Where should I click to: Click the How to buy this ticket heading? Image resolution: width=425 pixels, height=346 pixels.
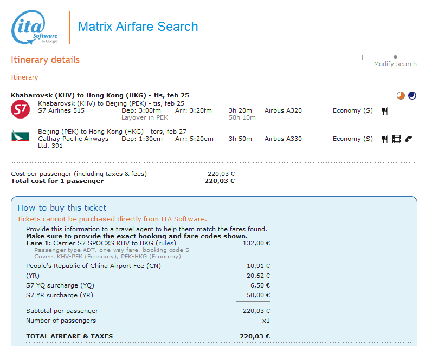point(62,208)
